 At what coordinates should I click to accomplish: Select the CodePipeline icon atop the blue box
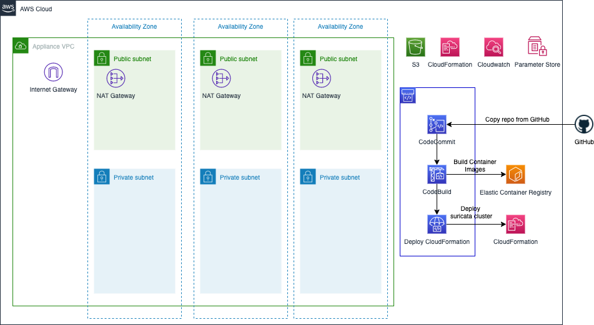(408, 95)
